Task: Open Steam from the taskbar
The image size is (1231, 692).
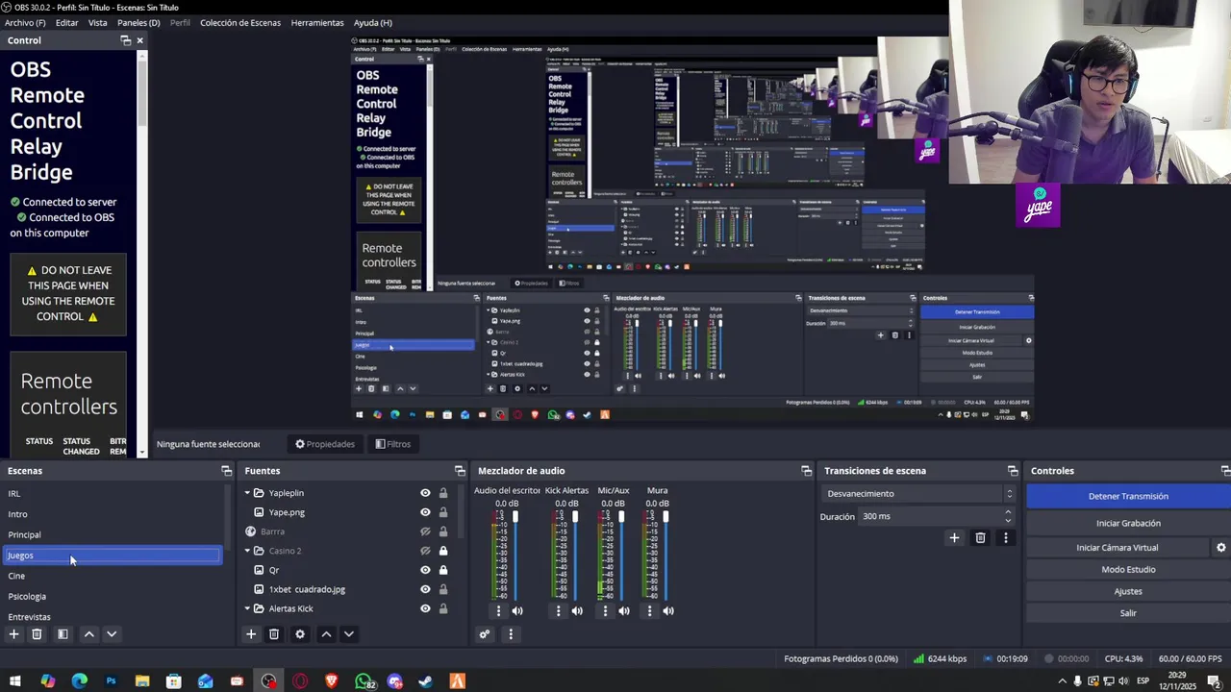Action: (x=425, y=681)
